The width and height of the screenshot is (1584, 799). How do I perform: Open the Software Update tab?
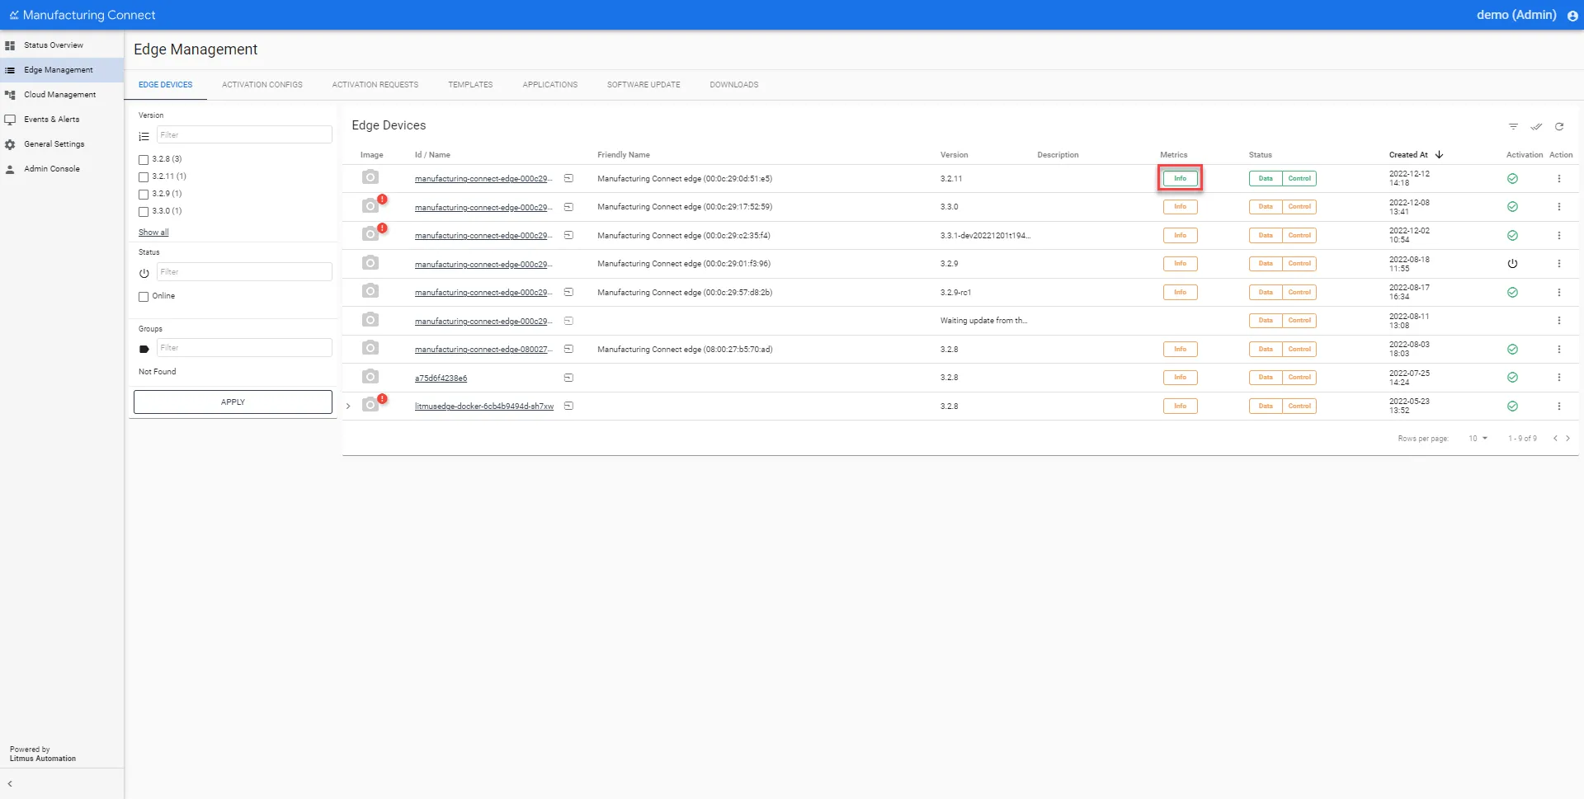(643, 85)
